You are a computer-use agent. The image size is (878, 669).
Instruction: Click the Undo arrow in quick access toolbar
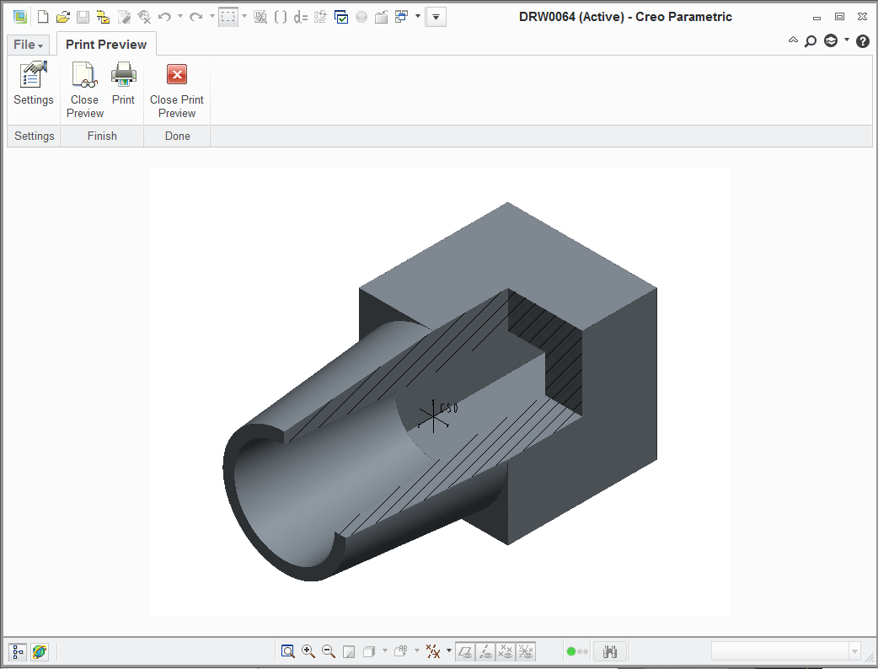point(164,17)
